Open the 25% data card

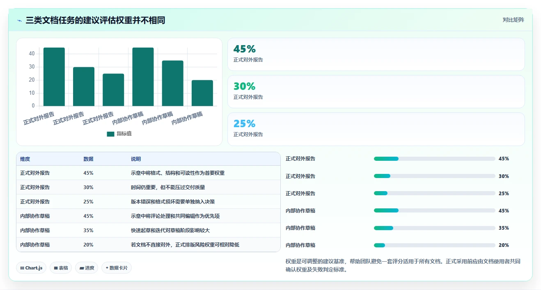376,129
